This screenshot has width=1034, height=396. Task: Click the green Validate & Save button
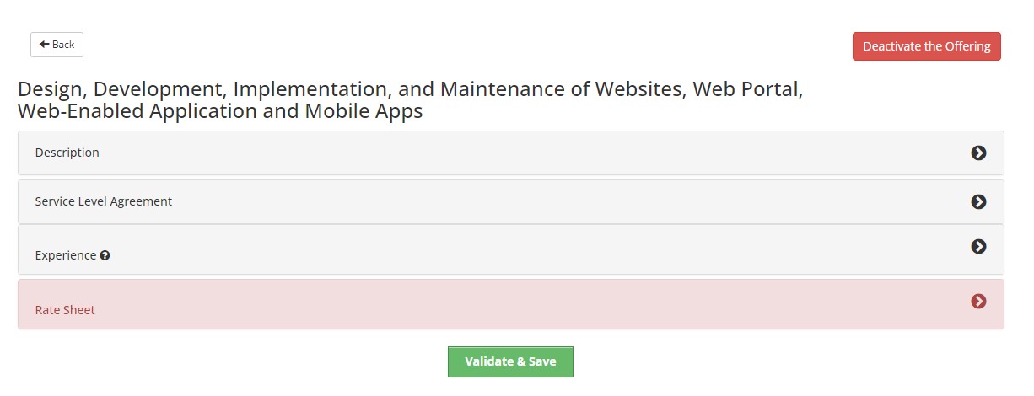pos(510,361)
